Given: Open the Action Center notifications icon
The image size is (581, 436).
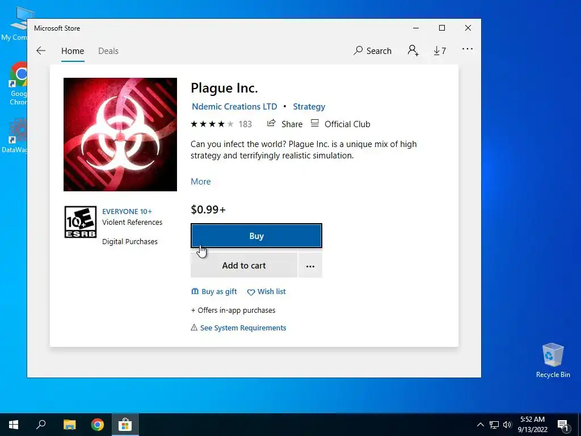Looking at the screenshot, I should 563,425.
